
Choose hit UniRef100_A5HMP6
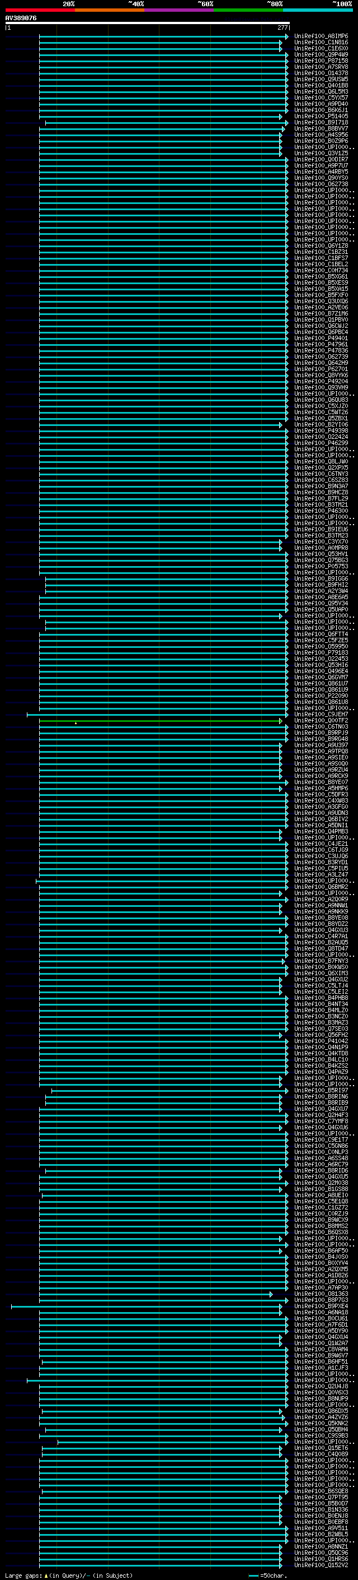click(321, 788)
